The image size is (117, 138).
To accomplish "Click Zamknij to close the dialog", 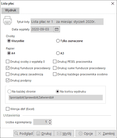I will click(106, 133).
